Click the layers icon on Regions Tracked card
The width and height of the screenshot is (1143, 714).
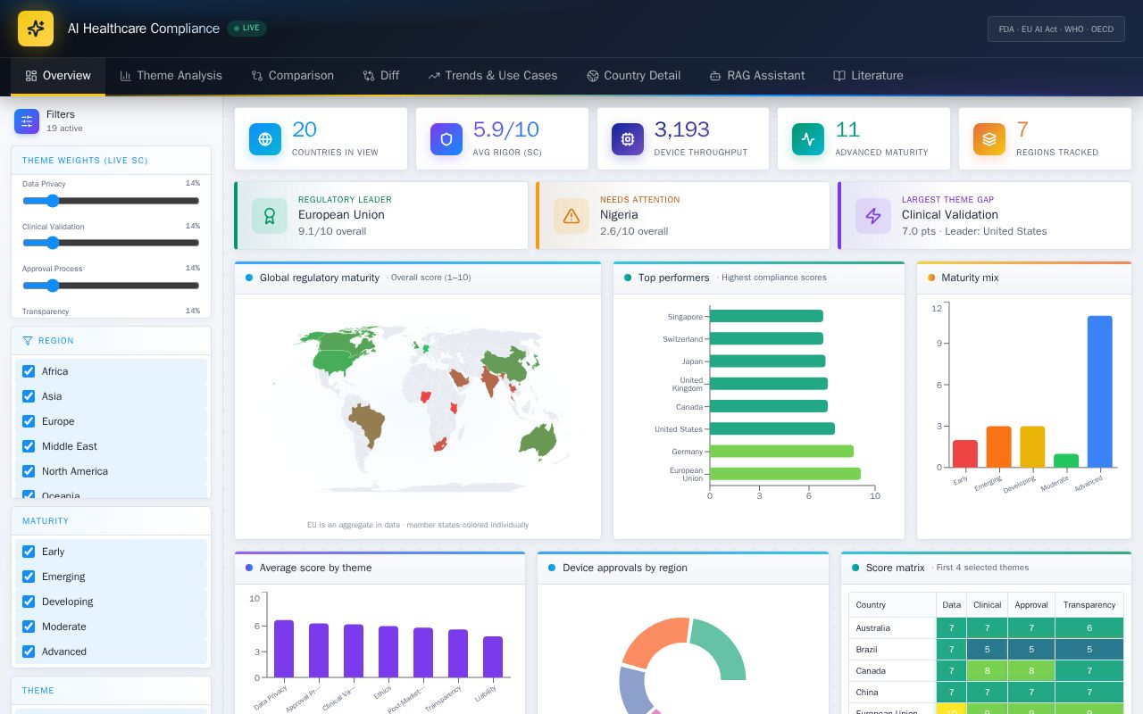point(989,139)
